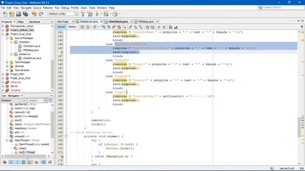Switch the editor to History view
The height and width of the screenshot is (171, 305).
click(x=72, y=27)
